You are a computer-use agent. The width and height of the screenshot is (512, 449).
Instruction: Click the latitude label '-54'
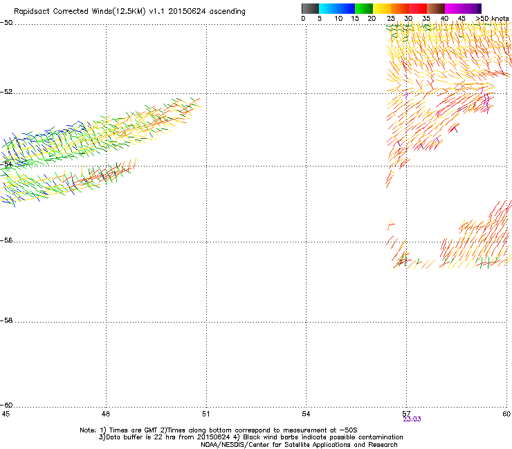coord(6,164)
